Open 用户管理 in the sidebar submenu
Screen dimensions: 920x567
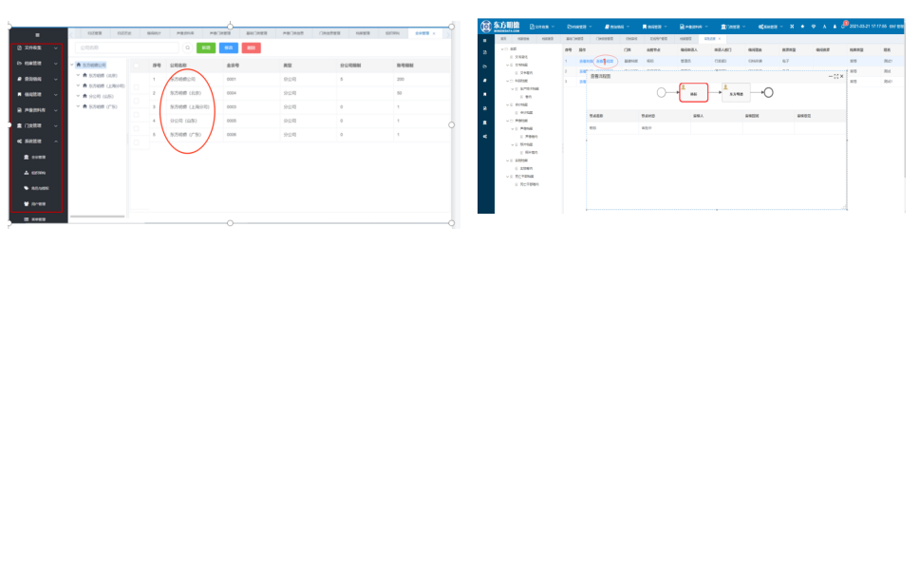coord(38,203)
